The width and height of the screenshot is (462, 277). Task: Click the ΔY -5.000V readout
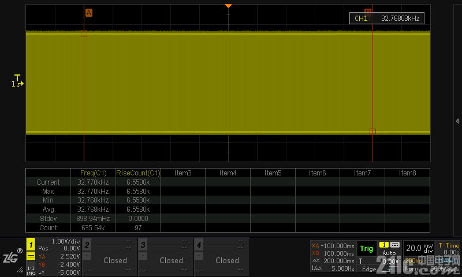click(x=59, y=272)
